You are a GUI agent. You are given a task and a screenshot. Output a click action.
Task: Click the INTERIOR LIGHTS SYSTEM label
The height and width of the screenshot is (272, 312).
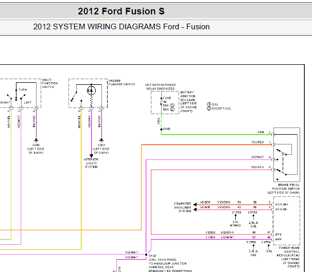click(x=91, y=163)
